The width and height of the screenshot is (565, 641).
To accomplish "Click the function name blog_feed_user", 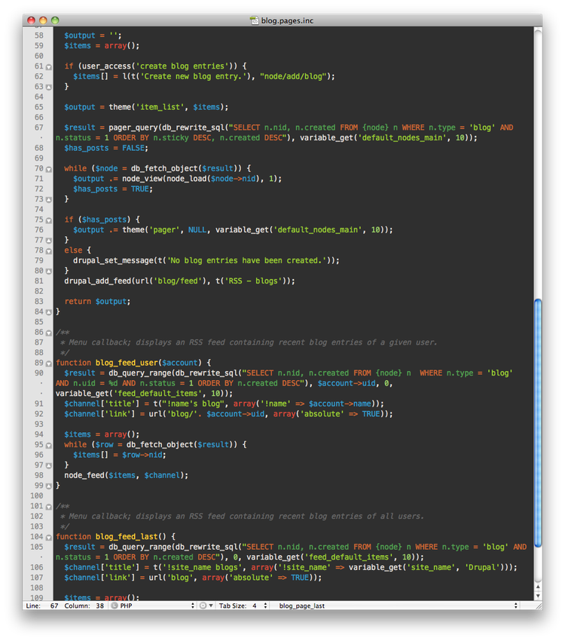I will (x=127, y=363).
